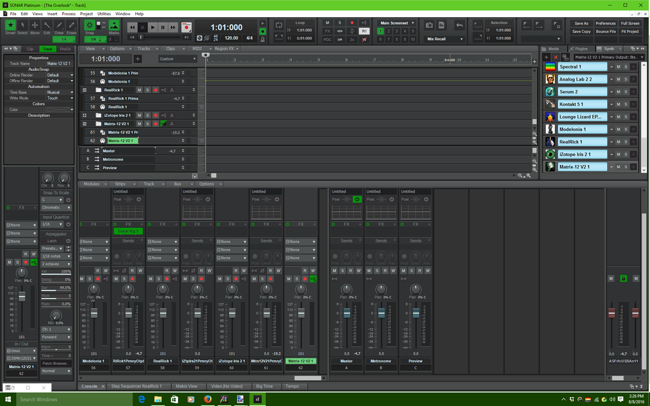Mute the RealRick 1 track folder
Viewport: 650px width, 406px height.
tap(140, 90)
